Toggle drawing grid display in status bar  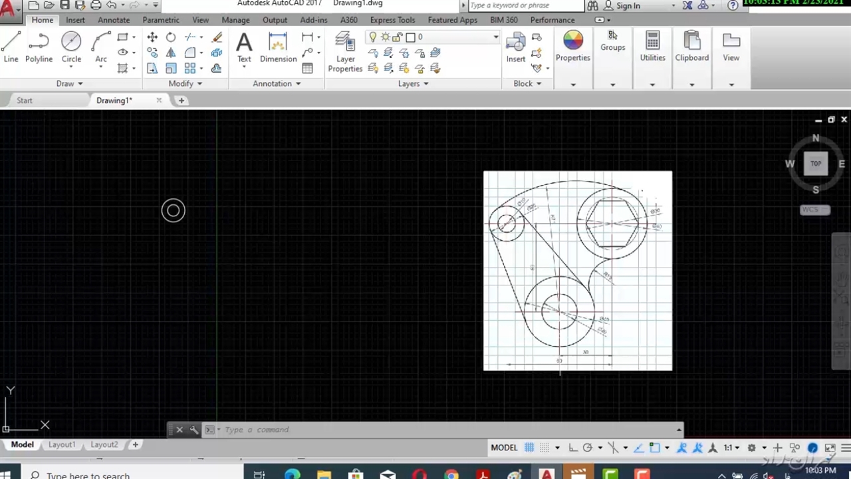[529, 448]
